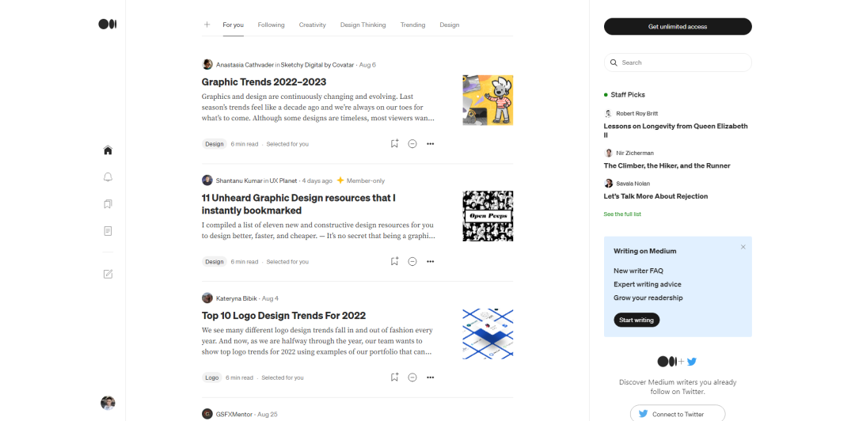Viewport: 855px width, 421px height.
Task: Switch to the Following tab
Action: pyautogui.click(x=271, y=25)
